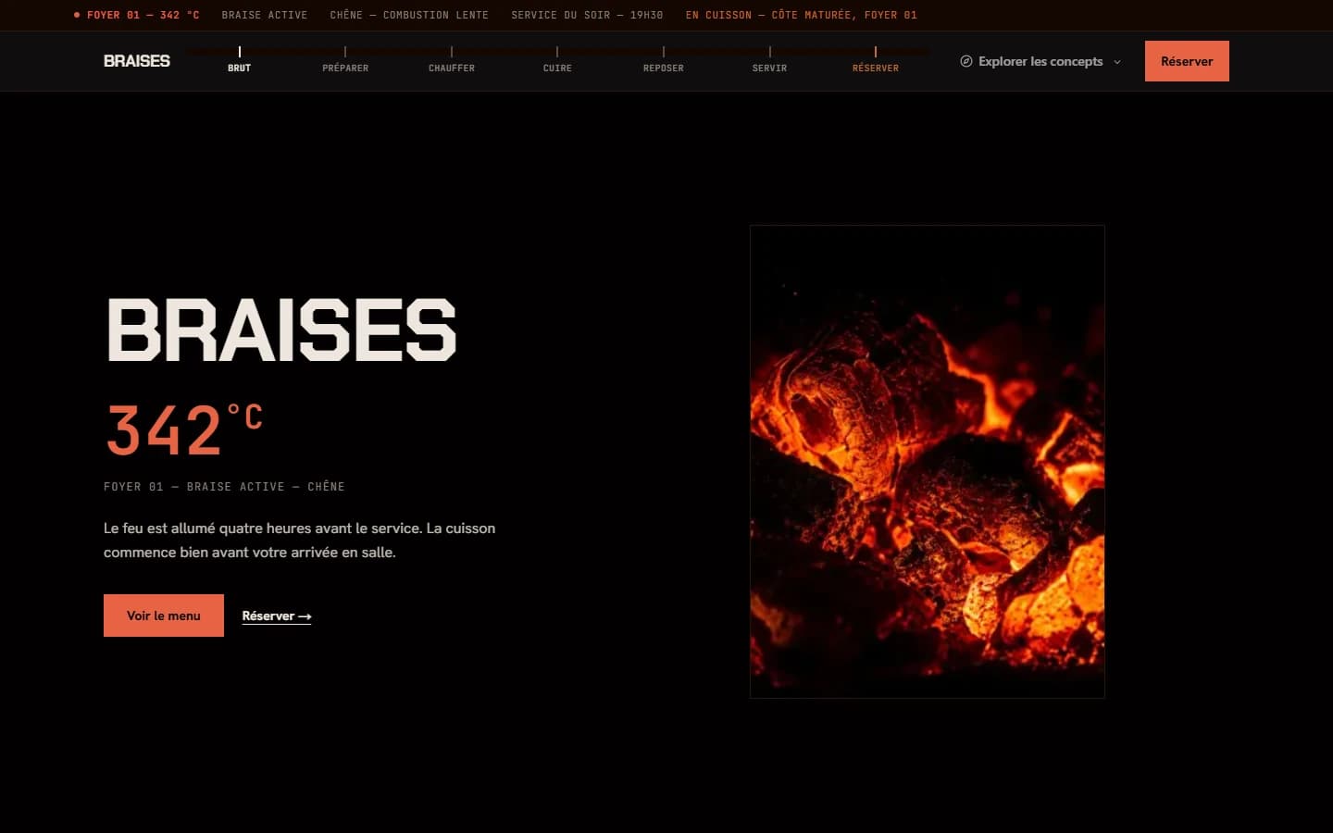Click the FOYER 01 — 342 °C ticker status
Viewport: 1333px width, 833px height.
[137, 15]
